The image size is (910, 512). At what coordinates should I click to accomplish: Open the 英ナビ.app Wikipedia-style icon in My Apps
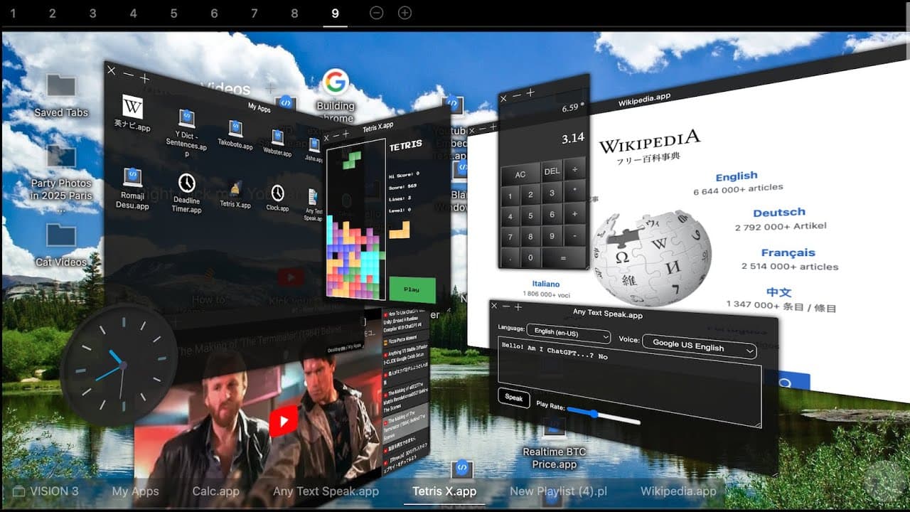(132, 107)
